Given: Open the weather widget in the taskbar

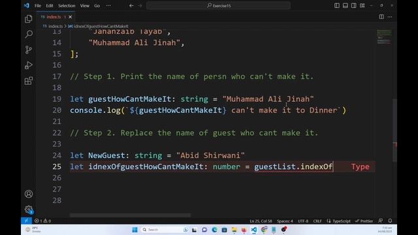Looking at the screenshot, I should (x=33, y=230).
